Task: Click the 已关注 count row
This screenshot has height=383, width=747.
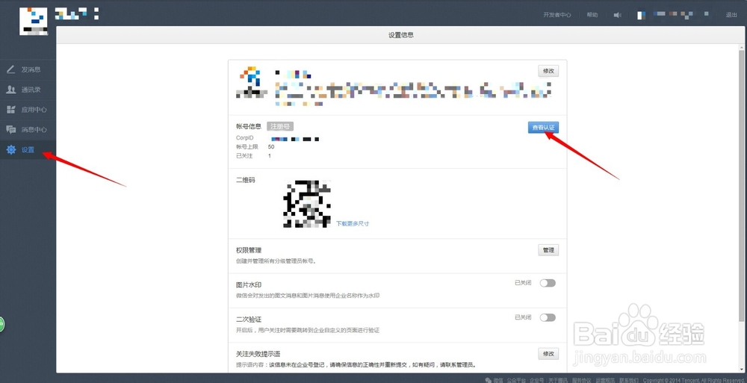Action: click(253, 156)
